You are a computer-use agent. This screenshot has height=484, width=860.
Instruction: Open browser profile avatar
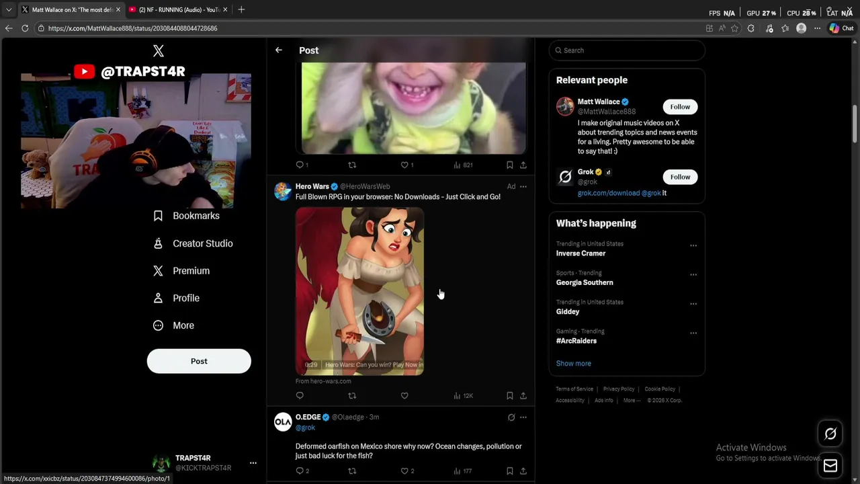pos(801,28)
